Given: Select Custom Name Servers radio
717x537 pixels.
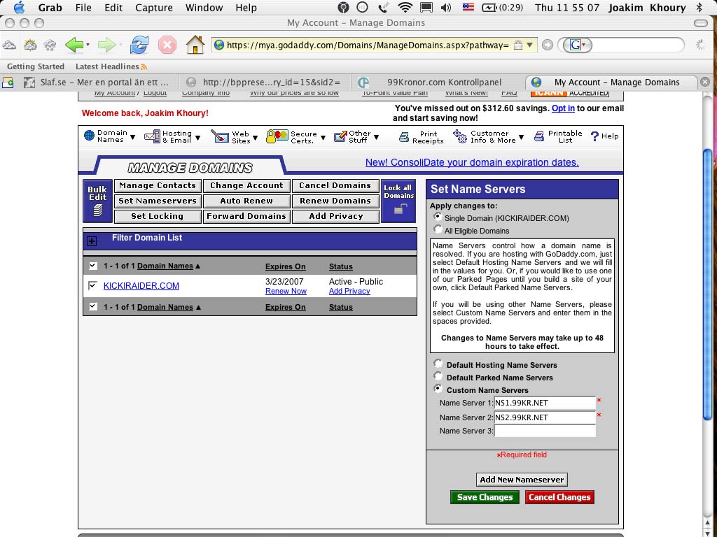Looking at the screenshot, I should click(x=438, y=389).
